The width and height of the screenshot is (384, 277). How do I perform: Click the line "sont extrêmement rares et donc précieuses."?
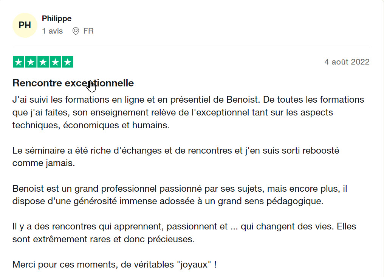click(x=103, y=239)
